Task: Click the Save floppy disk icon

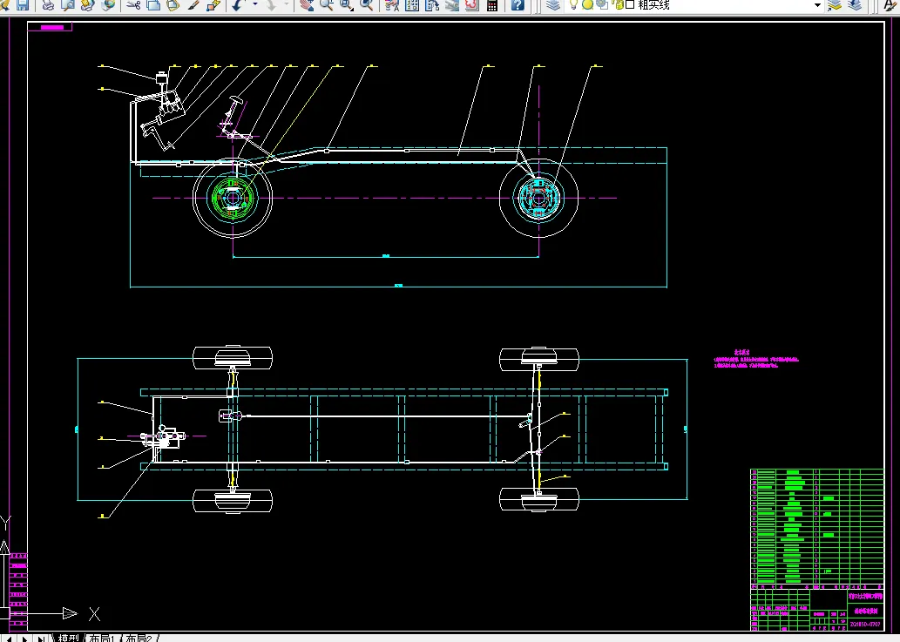Action: 23,5
